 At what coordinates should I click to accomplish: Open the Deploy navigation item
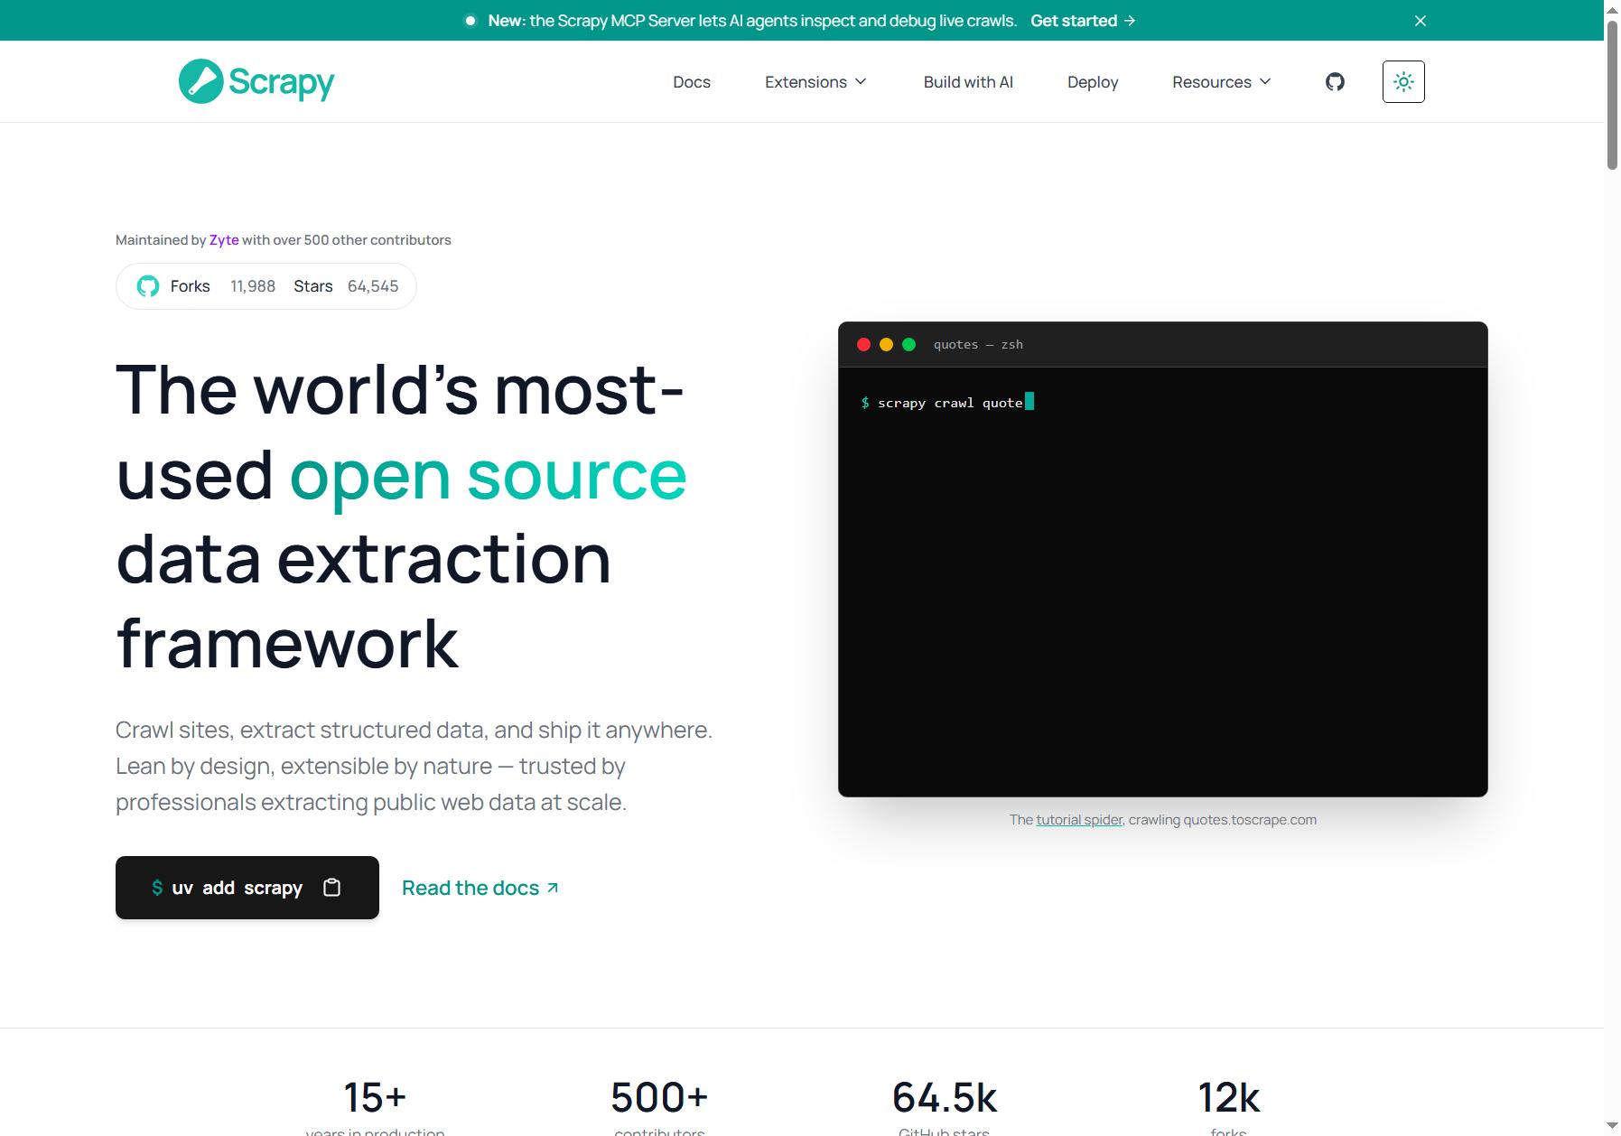tap(1093, 82)
